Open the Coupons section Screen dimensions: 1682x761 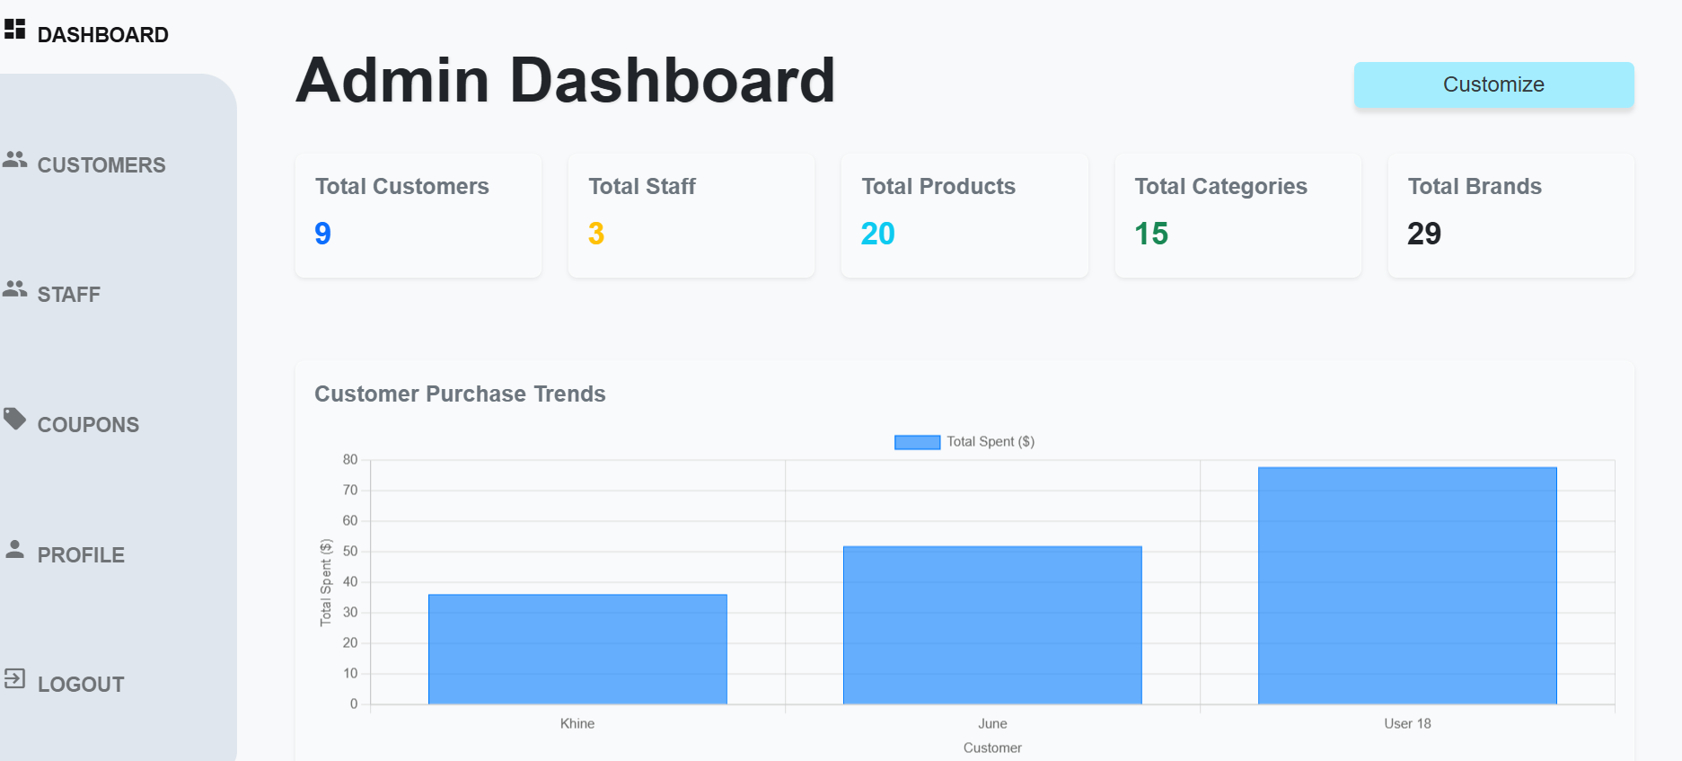coord(88,425)
